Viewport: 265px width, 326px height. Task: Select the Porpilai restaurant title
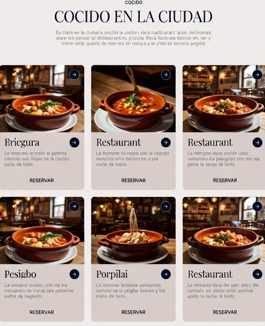[x=112, y=274]
